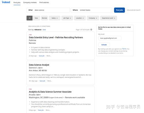Save the Domino's job

click(42, 81)
